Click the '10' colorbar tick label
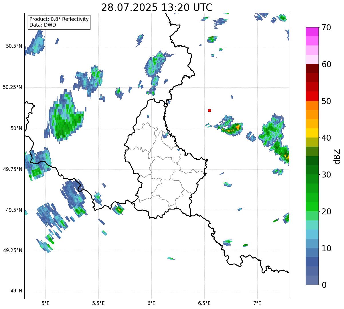Viewport: 344px width, 309px height. tap(327, 248)
